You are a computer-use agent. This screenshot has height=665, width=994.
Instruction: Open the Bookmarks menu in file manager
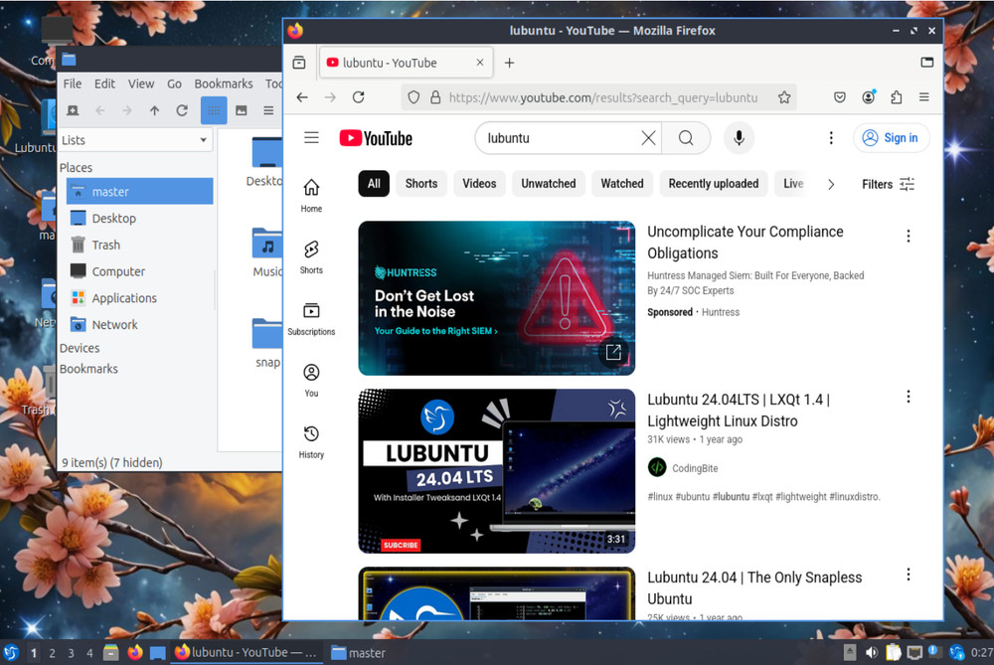[224, 83]
